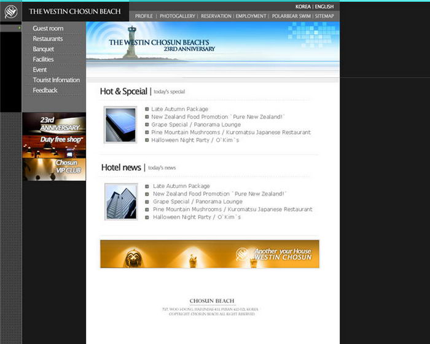Screen dimensions: 430x344
Task: Open the Profile menu item
Action: [144, 16]
